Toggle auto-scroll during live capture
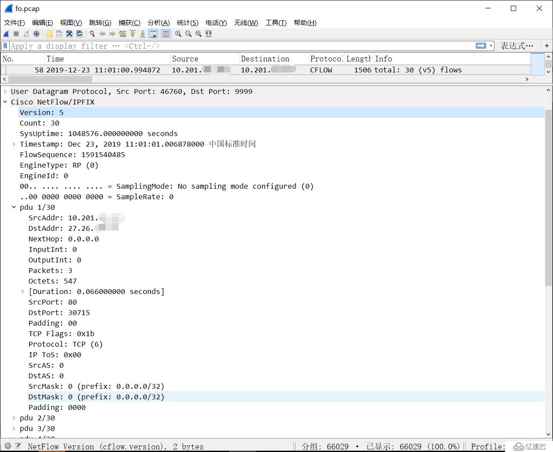 [153, 34]
